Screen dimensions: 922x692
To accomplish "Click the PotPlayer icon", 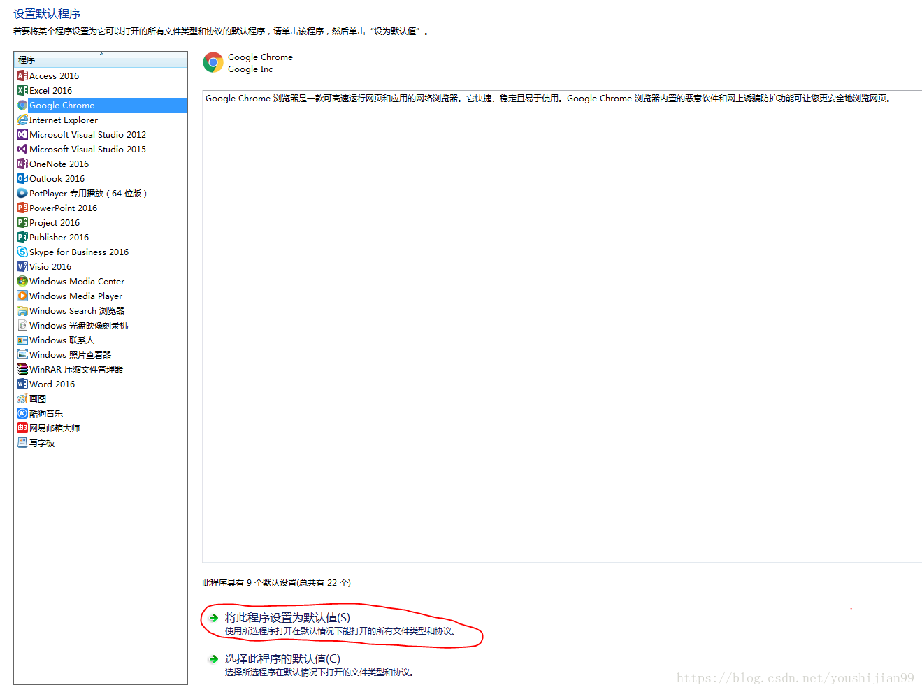I will tap(22, 193).
